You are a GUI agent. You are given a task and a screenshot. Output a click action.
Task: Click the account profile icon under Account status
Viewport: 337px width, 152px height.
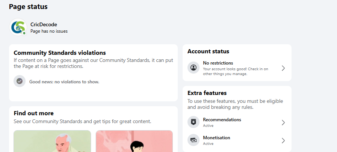click(x=193, y=68)
